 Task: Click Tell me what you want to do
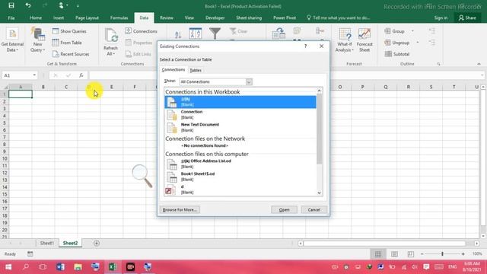[338, 18]
